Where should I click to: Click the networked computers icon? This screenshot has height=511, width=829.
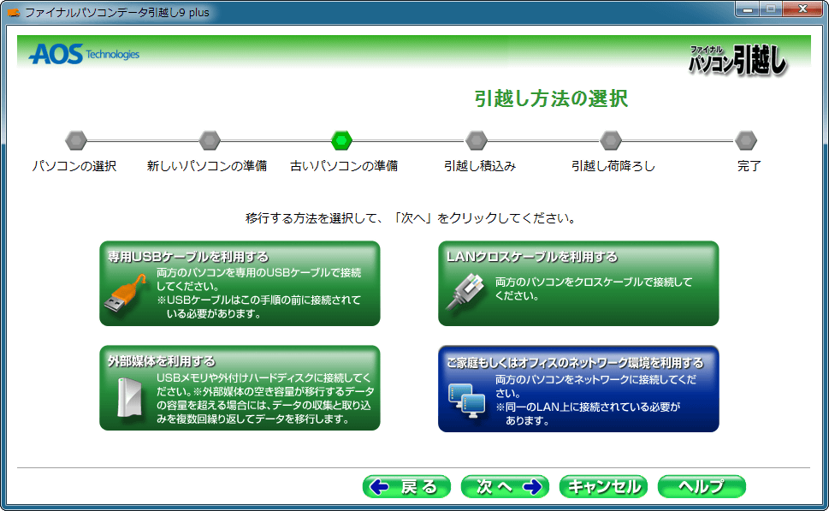pos(466,401)
